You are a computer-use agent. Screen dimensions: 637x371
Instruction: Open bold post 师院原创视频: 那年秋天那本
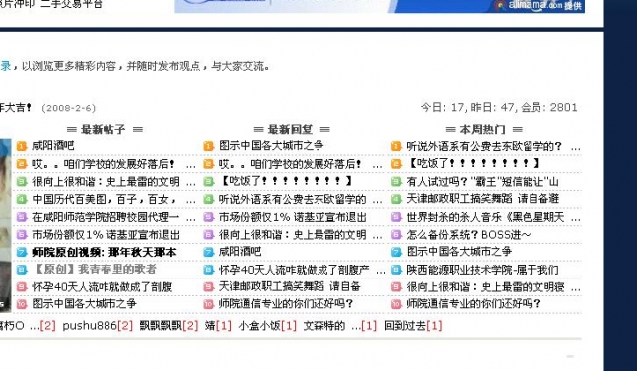pos(104,252)
